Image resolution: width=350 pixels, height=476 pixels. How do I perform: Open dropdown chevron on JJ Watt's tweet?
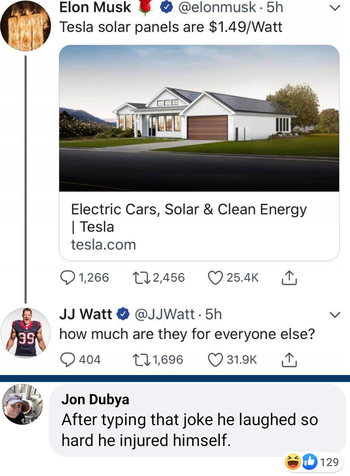click(x=335, y=315)
